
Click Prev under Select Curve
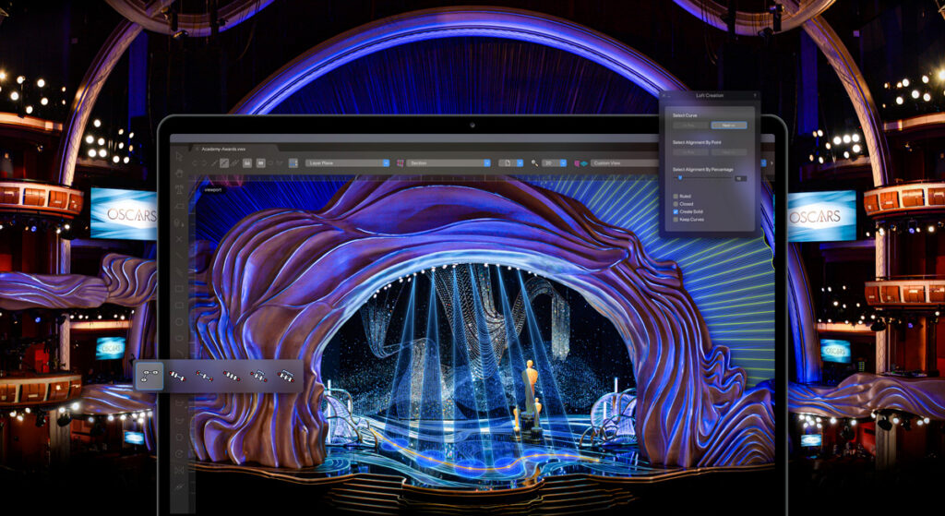(690, 125)
